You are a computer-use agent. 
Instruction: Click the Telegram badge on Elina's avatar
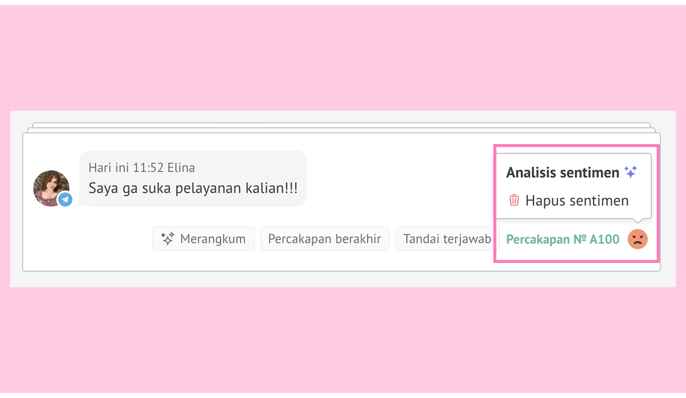[x=65, y=200]
